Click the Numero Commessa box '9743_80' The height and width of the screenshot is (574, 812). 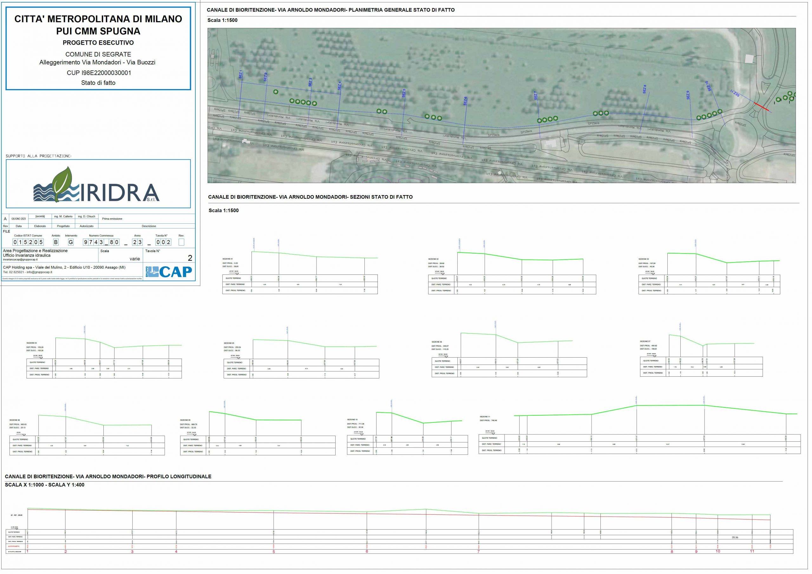101,242
